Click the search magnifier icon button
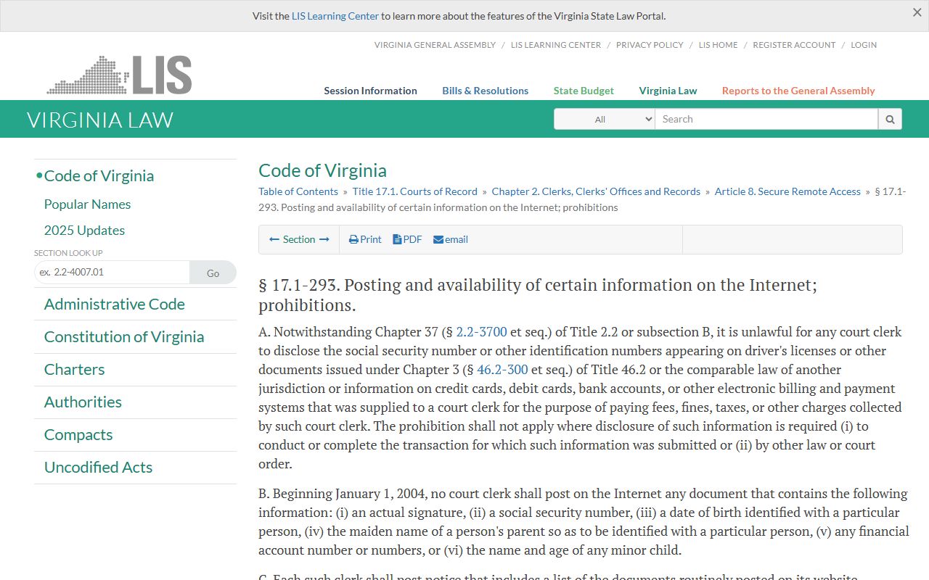929x580 pixels. [890, 120]
